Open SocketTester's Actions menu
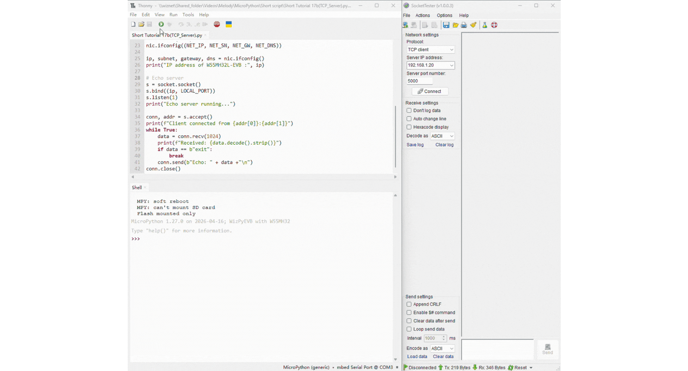 tap(423, 15)
